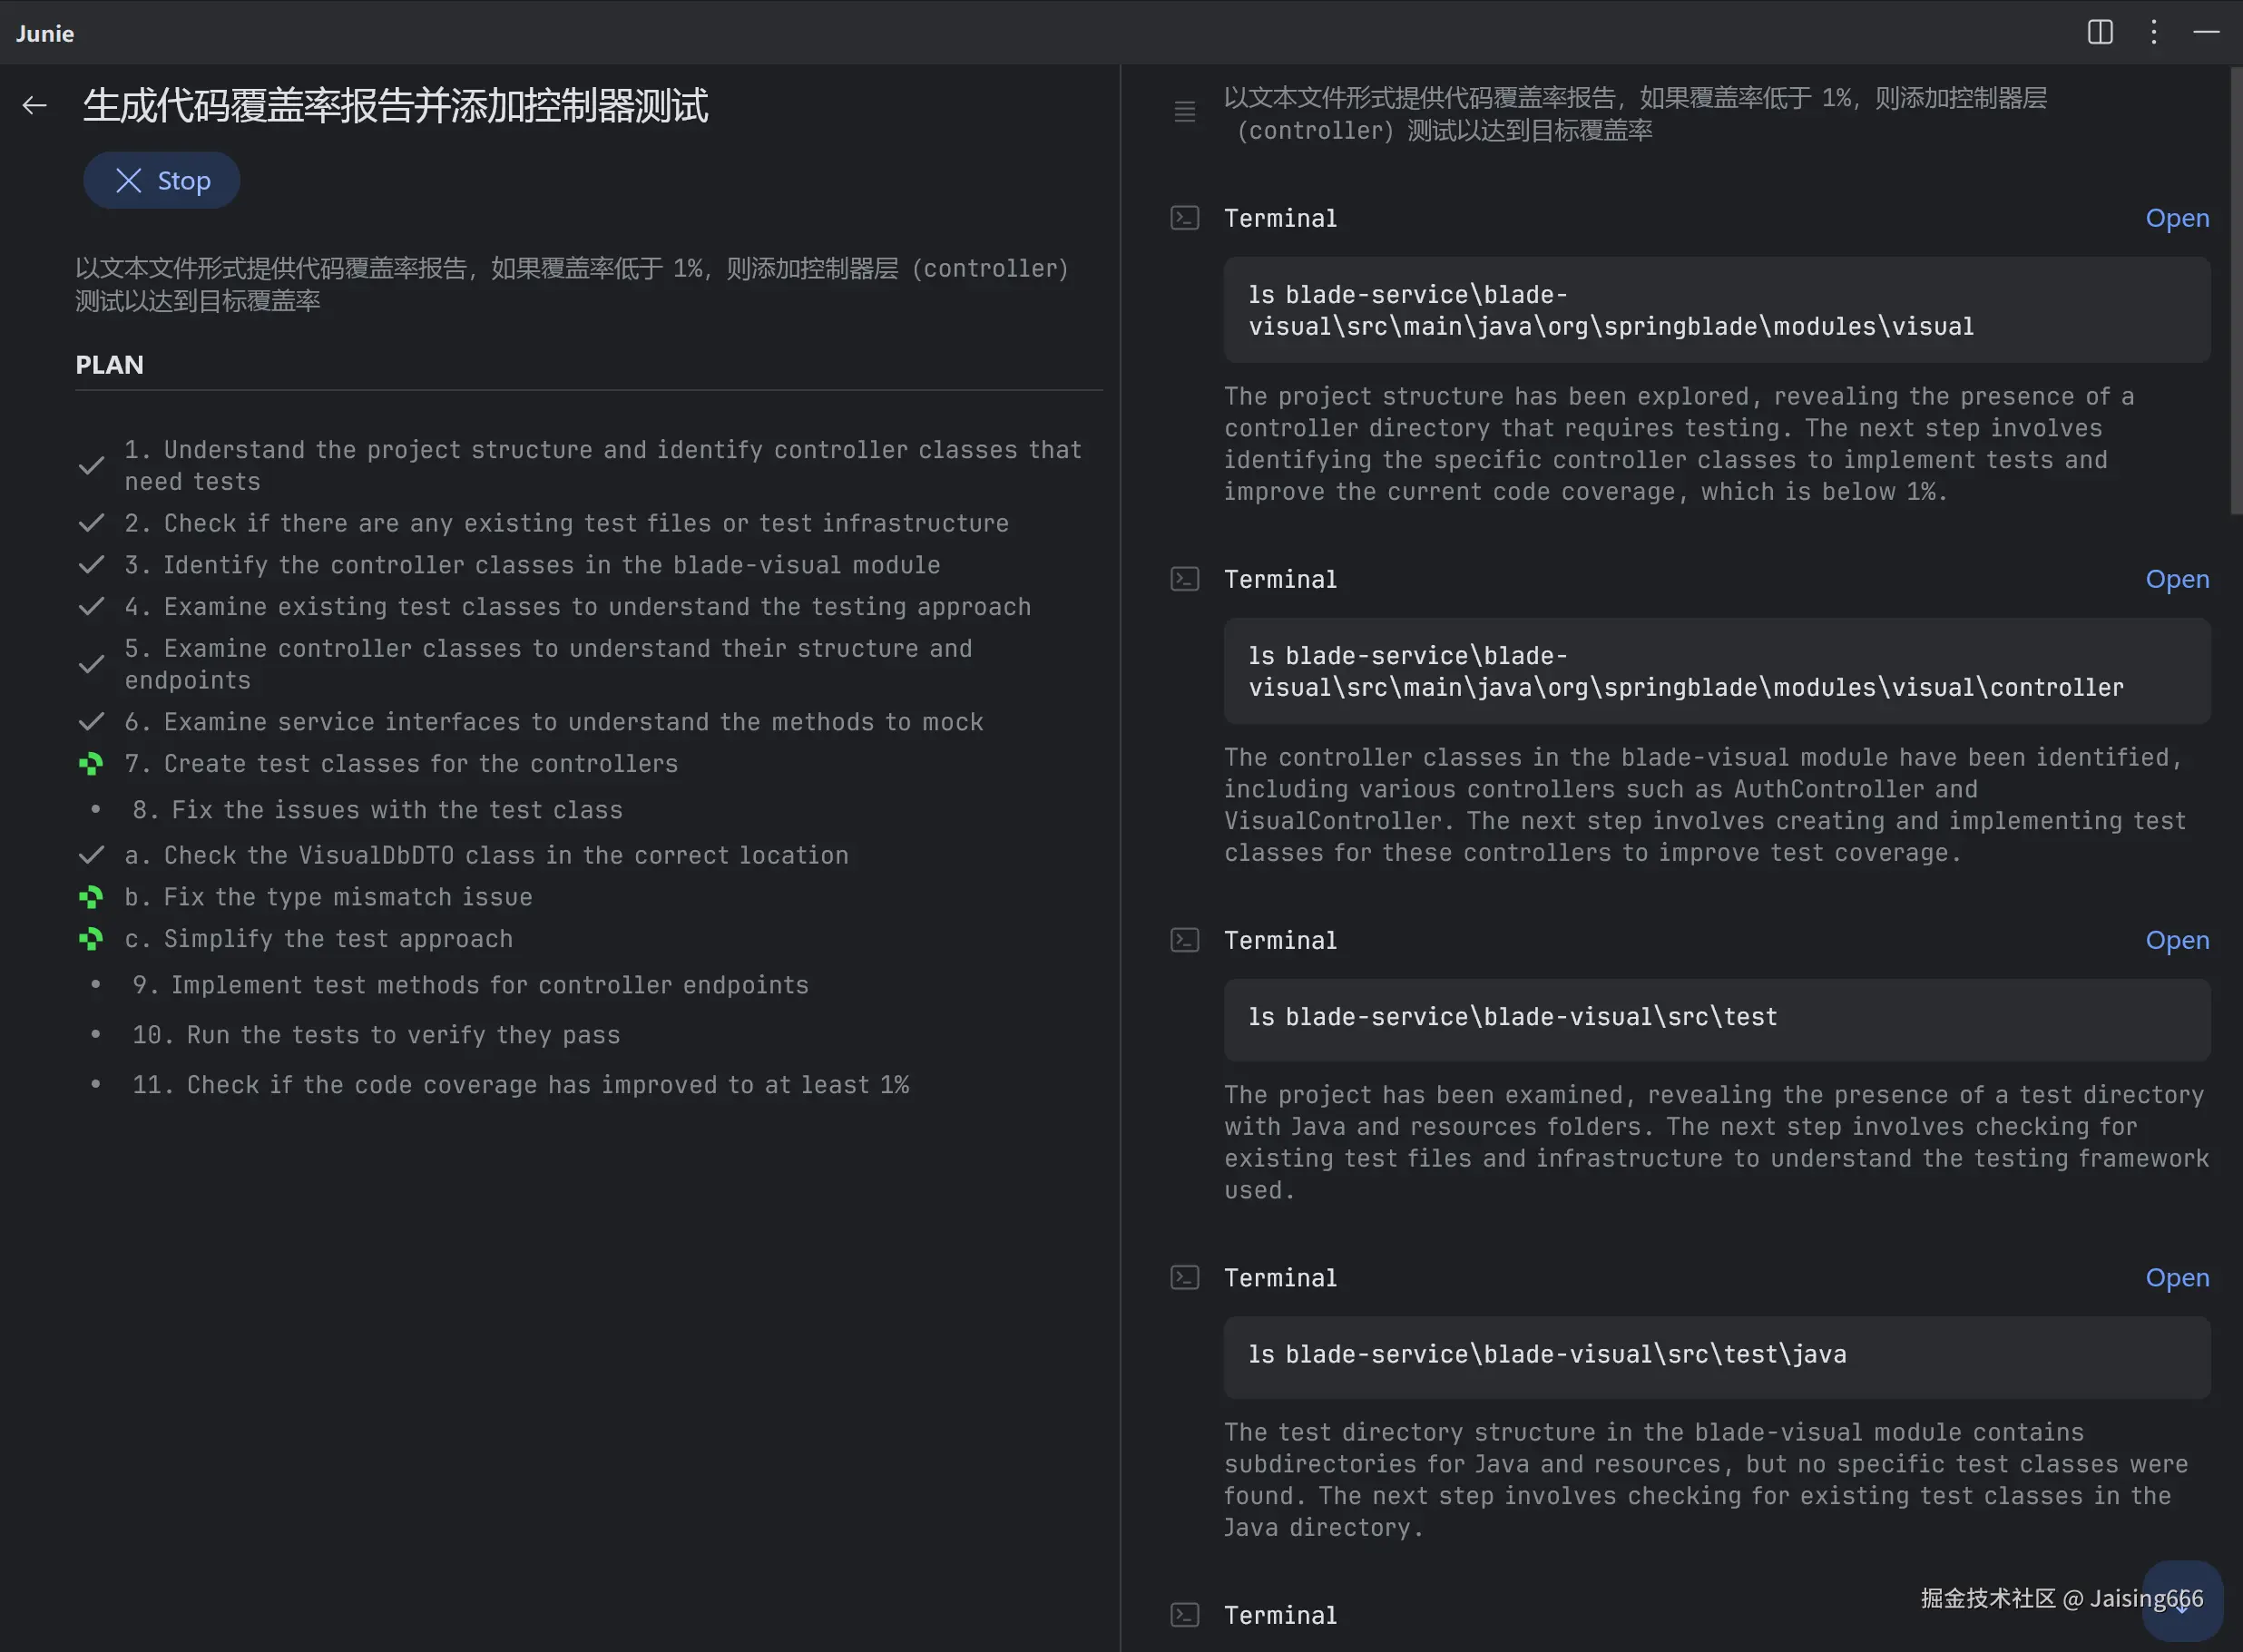Click the controller listing Terminal icon
The height and width of the screenshot is (1652, 2243).
(x=1185, y=579)
